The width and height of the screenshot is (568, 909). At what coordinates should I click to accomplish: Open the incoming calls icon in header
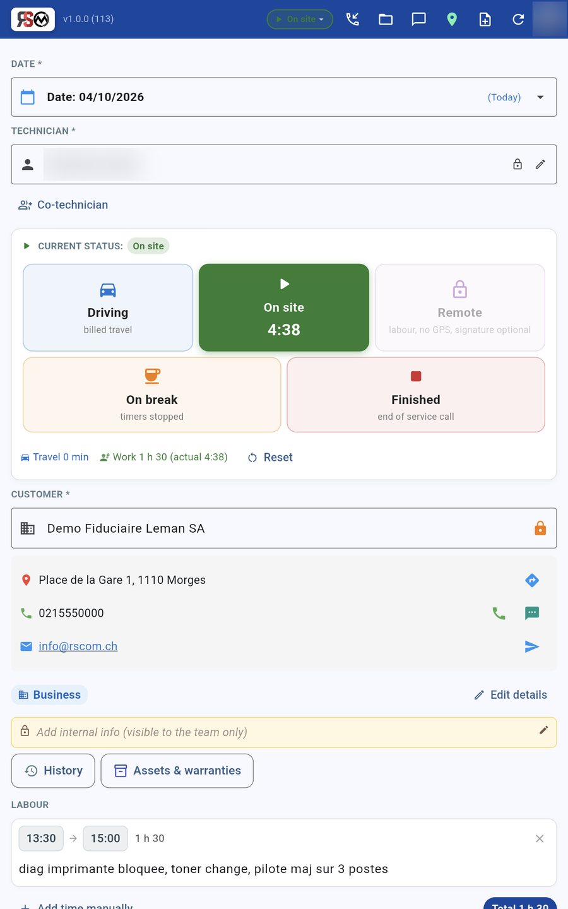point(353,20)
